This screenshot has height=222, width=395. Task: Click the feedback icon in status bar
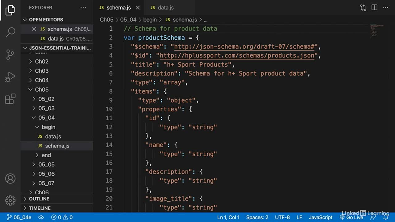[x=373, y=217]
